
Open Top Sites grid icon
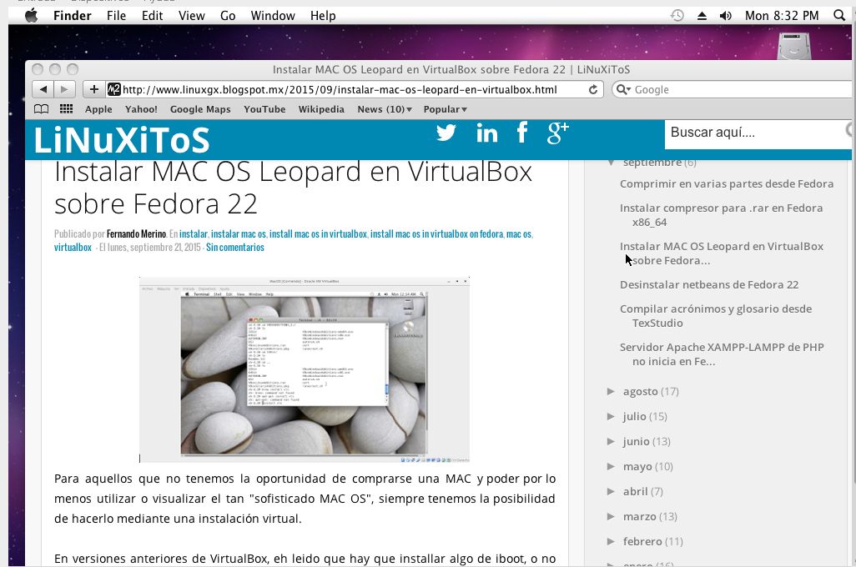point(66,109)
